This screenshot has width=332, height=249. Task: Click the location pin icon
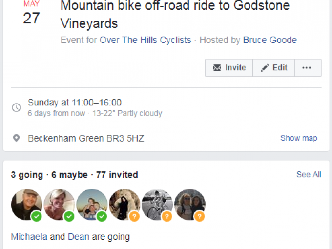[x=17, y=138]
